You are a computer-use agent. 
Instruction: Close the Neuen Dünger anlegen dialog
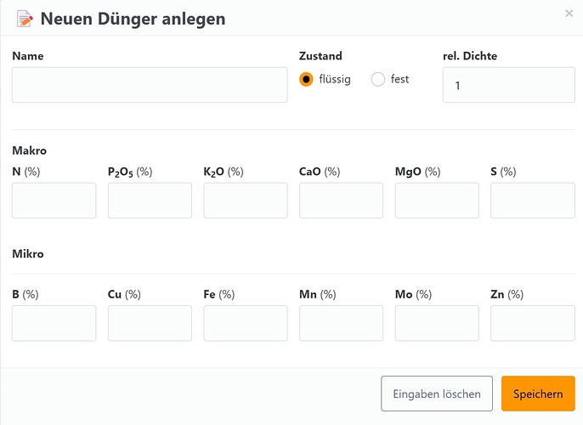[x=569, y=14]
